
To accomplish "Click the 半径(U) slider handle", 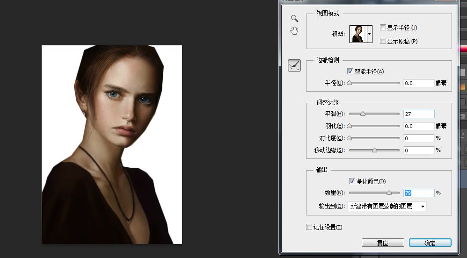I will pyautogui.click(x=350, y=83).
